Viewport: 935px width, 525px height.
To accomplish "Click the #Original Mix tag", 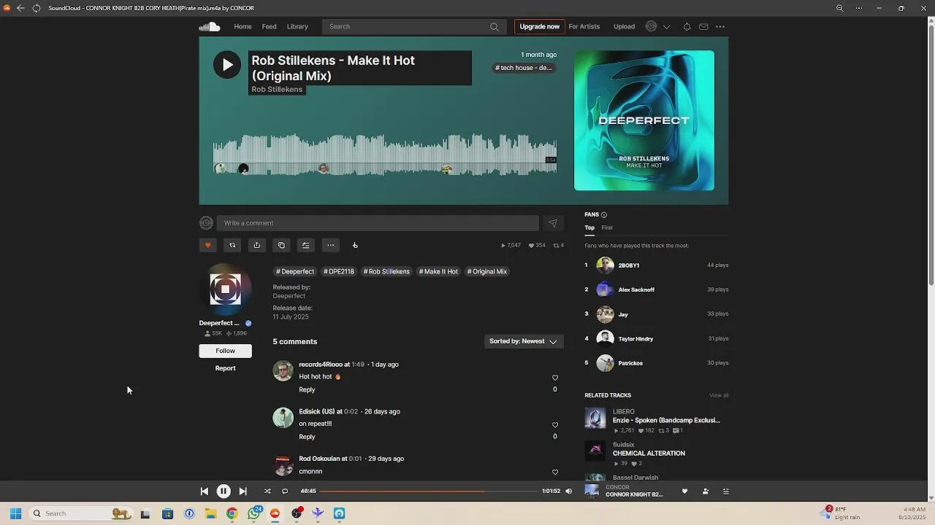I will pos(487,272).
